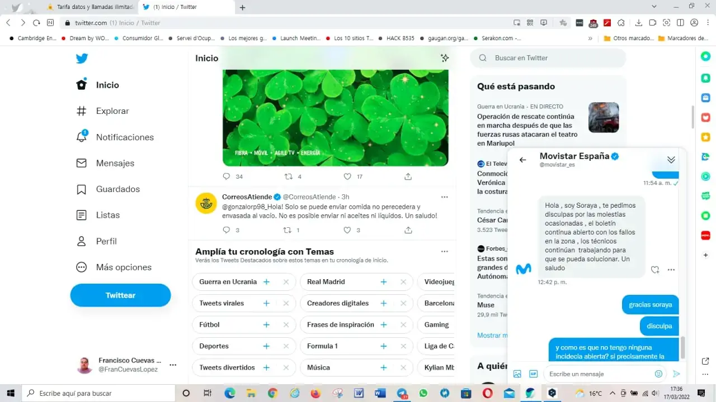Open options for Amplía tu cronología section
This screenshot has height=402, width=716.
tap(445, 252)
